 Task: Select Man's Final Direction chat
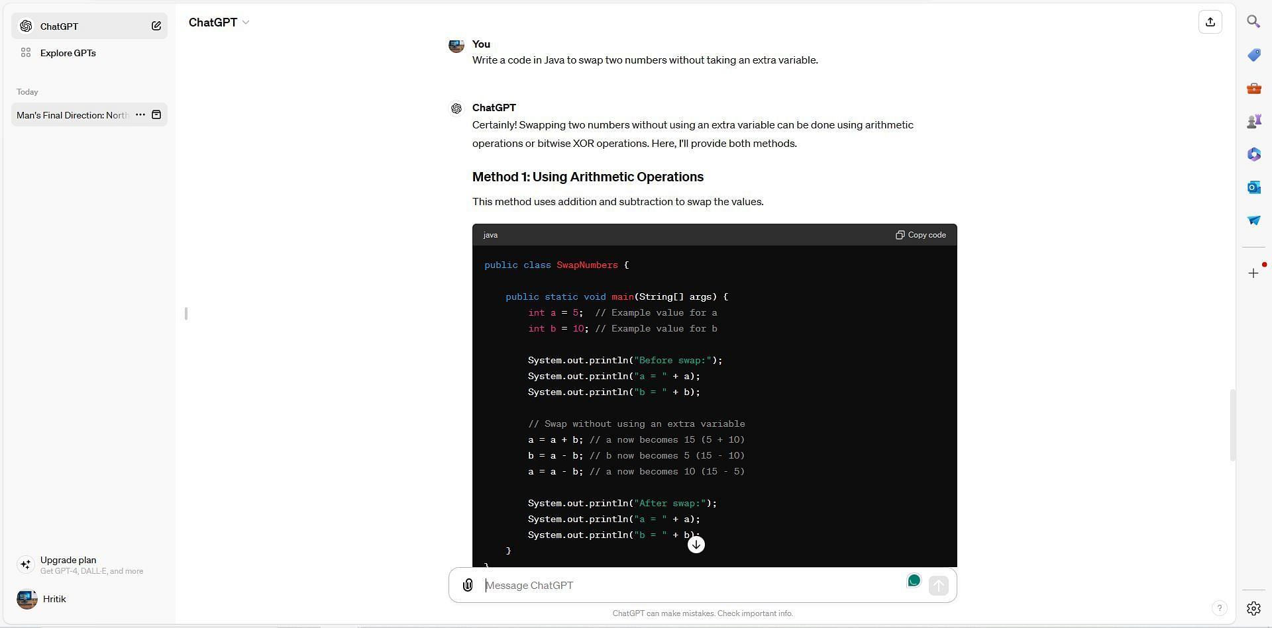coord(73,115)
